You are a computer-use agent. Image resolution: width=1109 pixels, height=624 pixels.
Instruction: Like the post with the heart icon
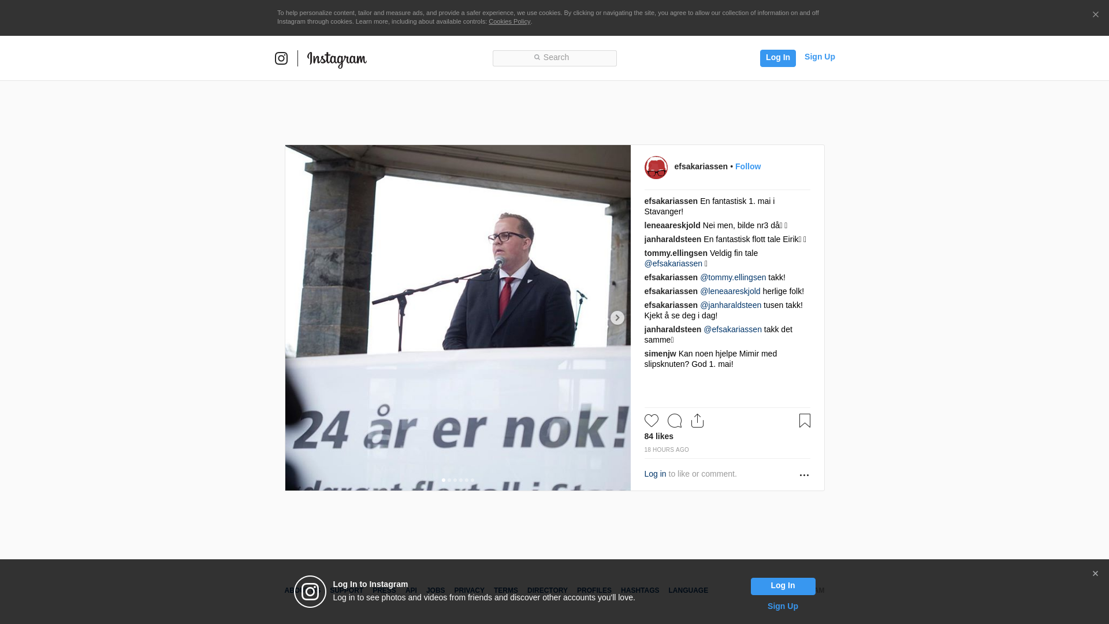point(652,421)
